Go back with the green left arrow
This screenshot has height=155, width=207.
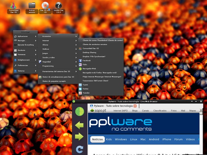tap(79, 125)
